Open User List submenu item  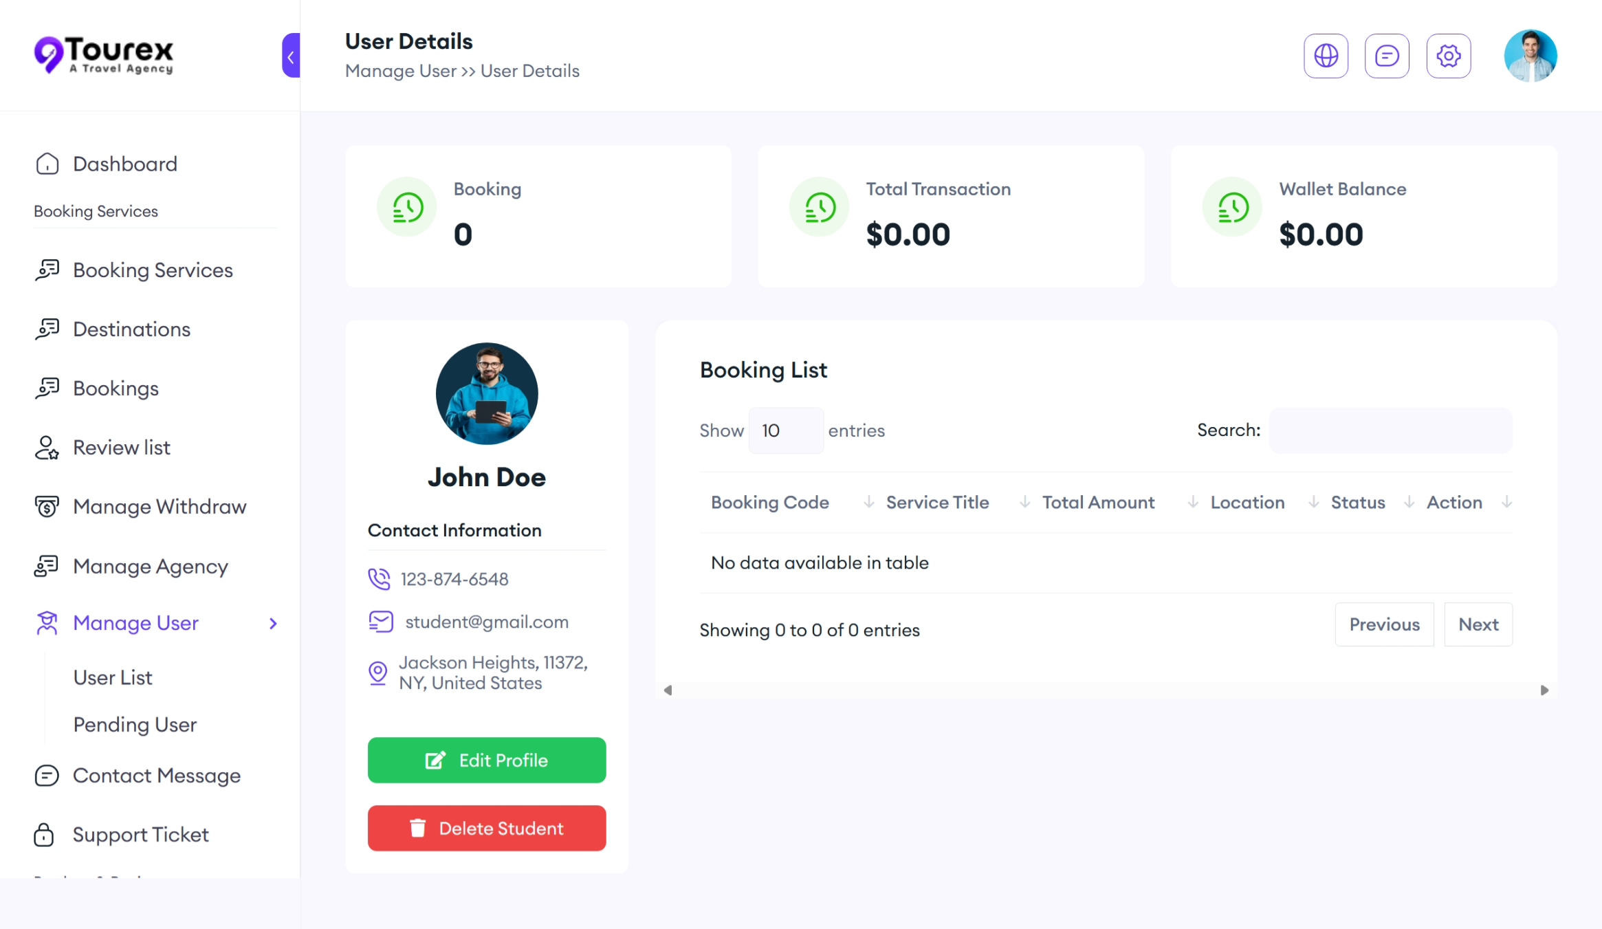coord(113,678)
